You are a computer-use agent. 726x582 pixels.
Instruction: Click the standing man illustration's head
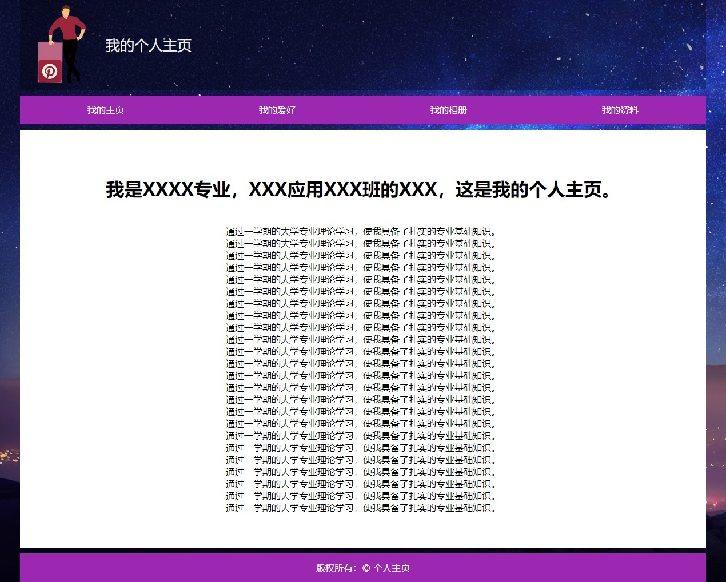tap(66, 11)
